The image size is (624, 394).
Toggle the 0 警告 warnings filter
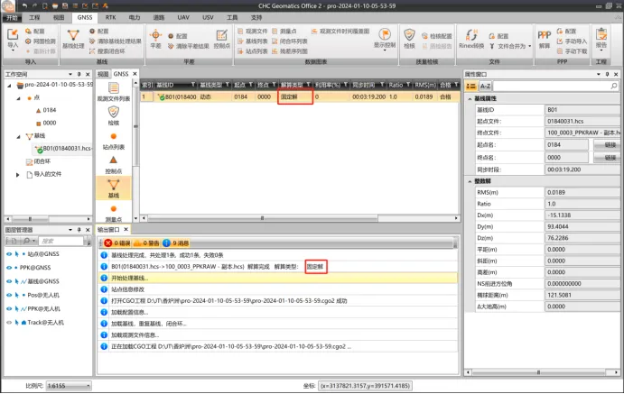146,243
